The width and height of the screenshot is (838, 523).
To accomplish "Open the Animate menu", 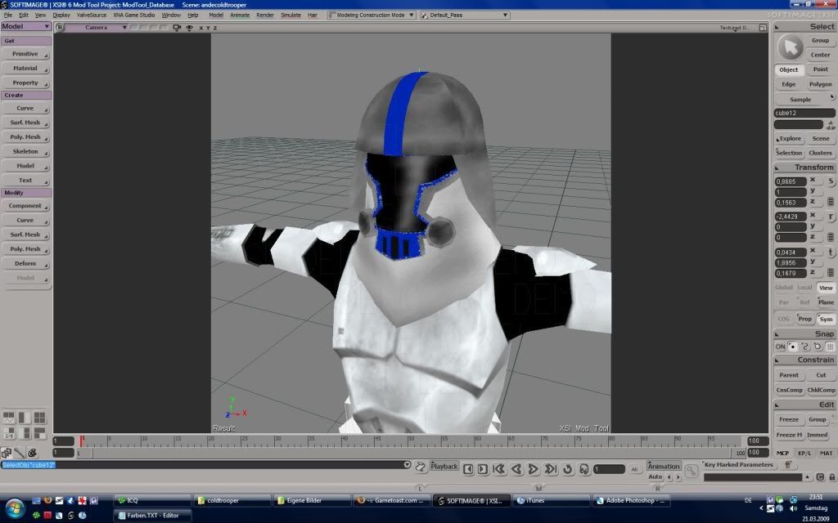I will tap(240, 15).
